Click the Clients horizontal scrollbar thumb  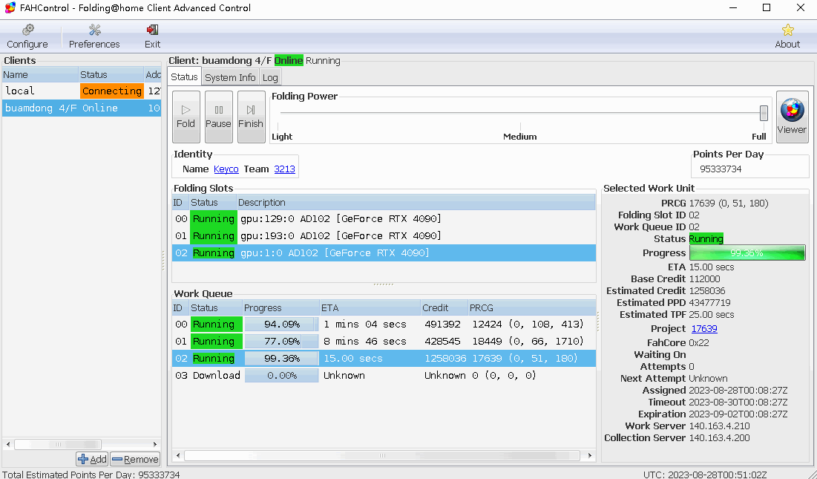(58, 444)
